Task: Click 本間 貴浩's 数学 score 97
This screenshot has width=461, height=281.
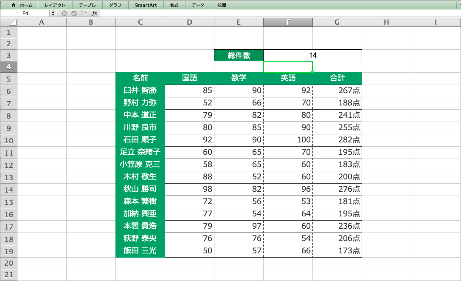Action: click(x=239, y=226)
